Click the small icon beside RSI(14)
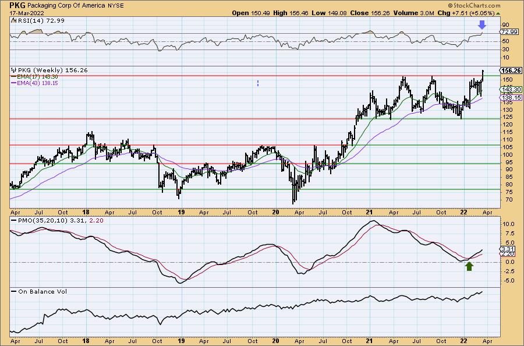The width and height of the screenshot is (524, 346). tap(14, 21)
